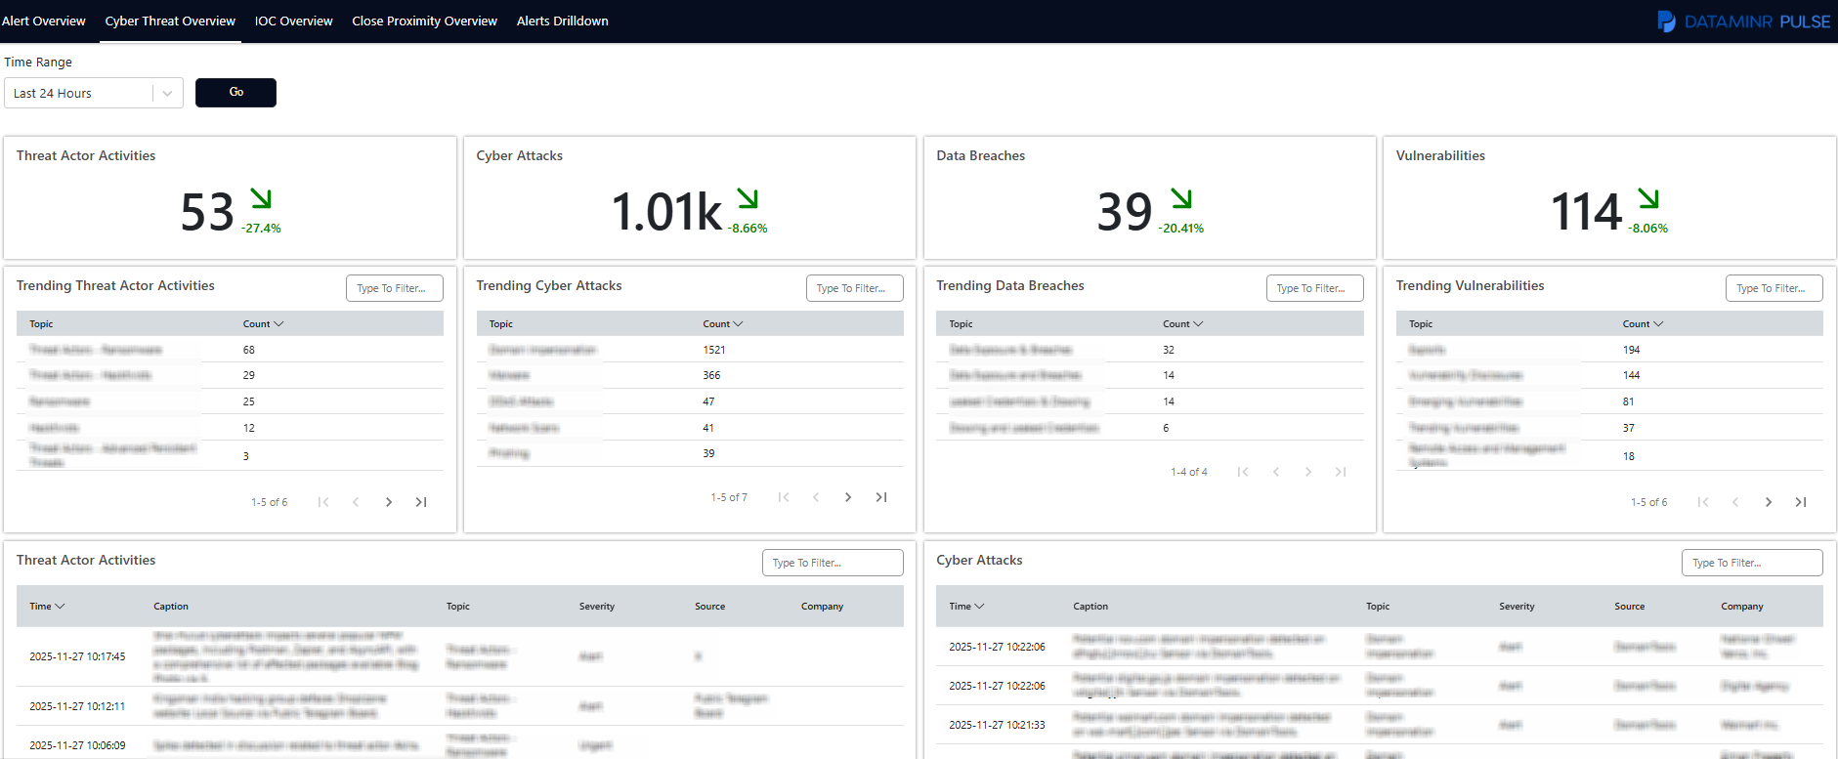Click the Cyber Attacks value 1.01k
This screenshot has width=1838, height=759.
pos(666,212)
